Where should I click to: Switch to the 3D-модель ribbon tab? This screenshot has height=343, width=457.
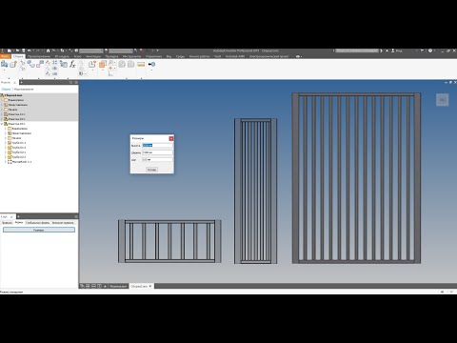tap(62, 56)
